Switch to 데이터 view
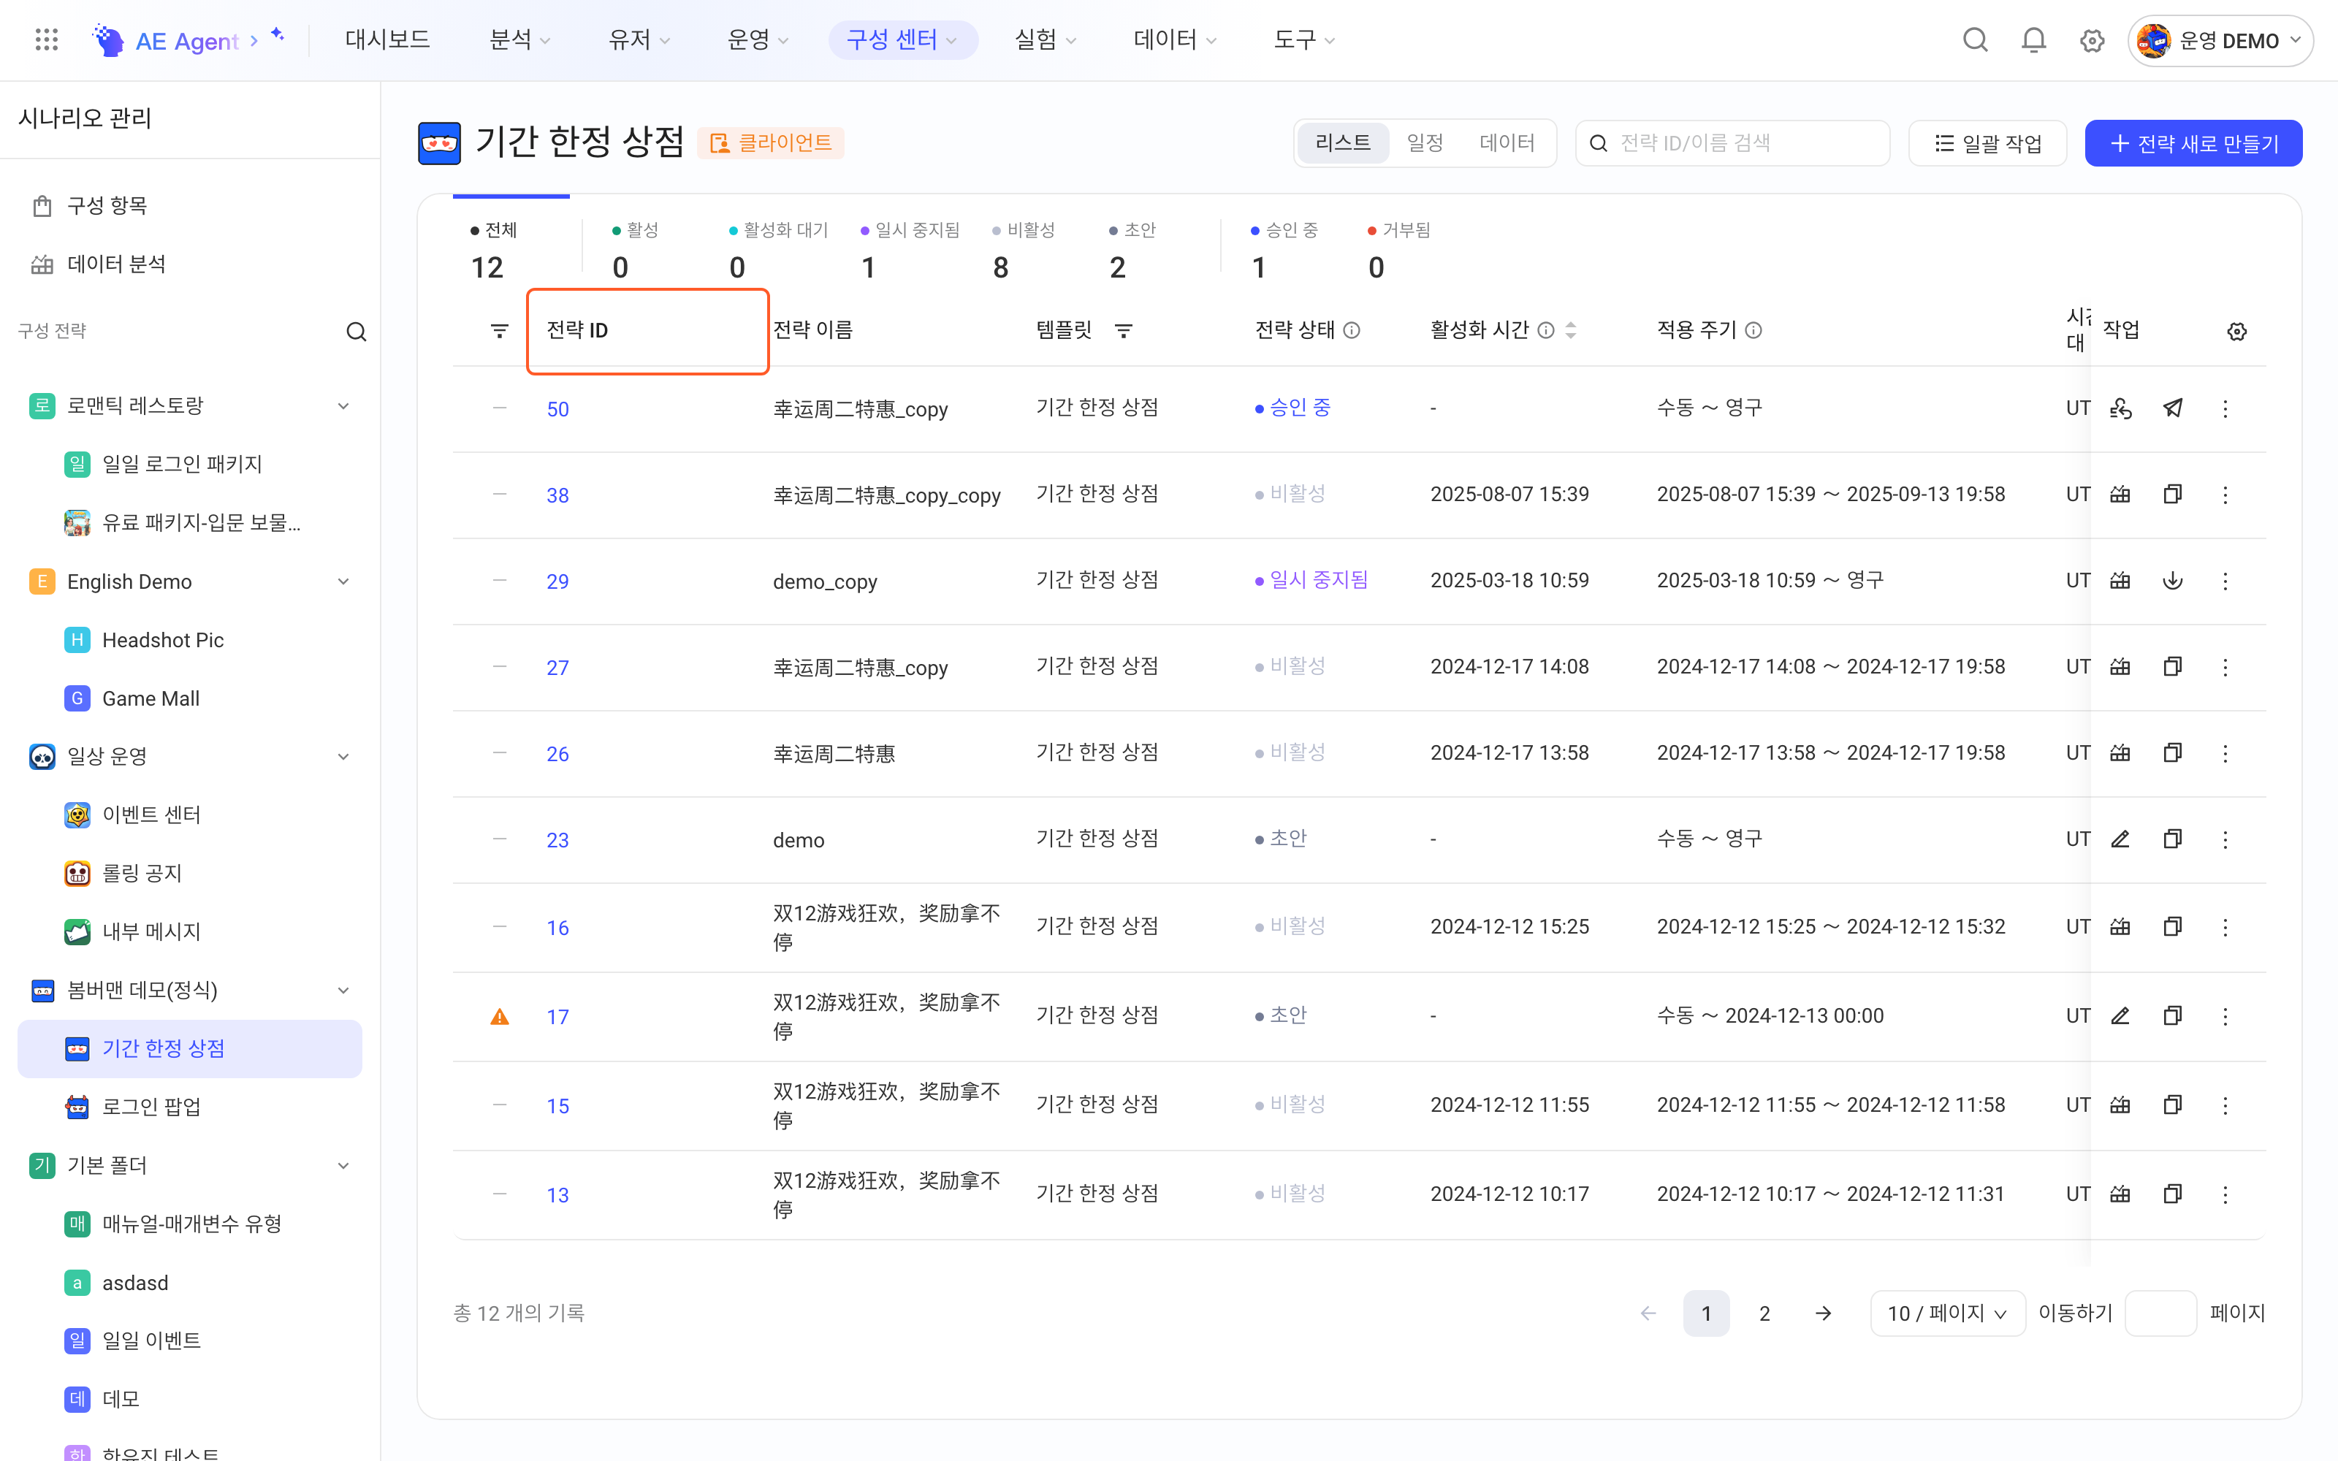Image resolution: width=2338 pixels, height=1461 pixels. coord(1506,143)
